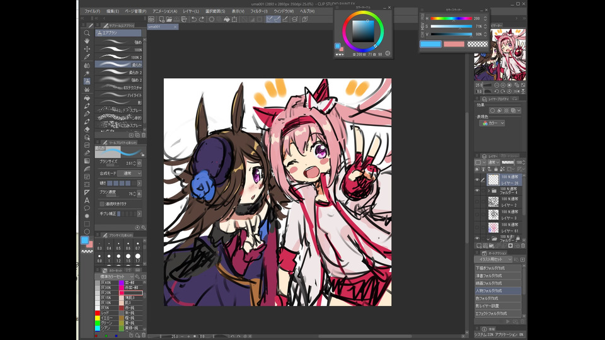Screen dimensions: 605x340
Task: Show layer 2 via visibility box
Action: click(x=477, y=201)
